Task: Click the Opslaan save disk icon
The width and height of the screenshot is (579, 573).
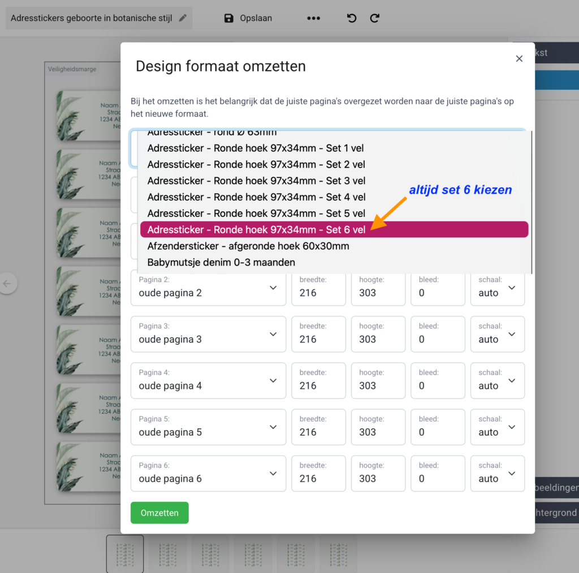Action: (228, 18)
